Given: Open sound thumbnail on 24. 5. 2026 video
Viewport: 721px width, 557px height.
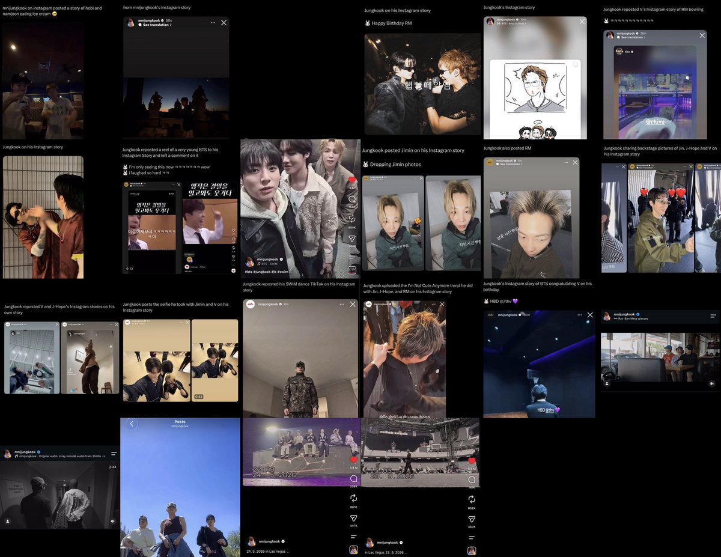Looking at the screenshot, I should click(x=353, y=550).
